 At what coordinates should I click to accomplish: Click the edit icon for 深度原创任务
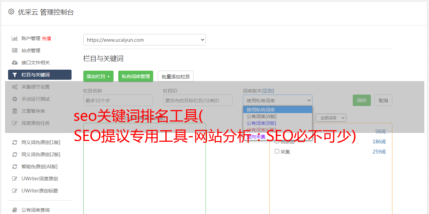[x=14, y=123]
